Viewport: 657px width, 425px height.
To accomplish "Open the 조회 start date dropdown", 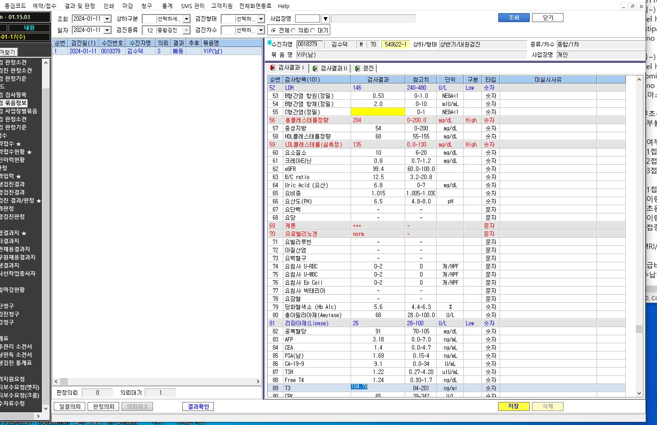I will [x=107, y=18].
